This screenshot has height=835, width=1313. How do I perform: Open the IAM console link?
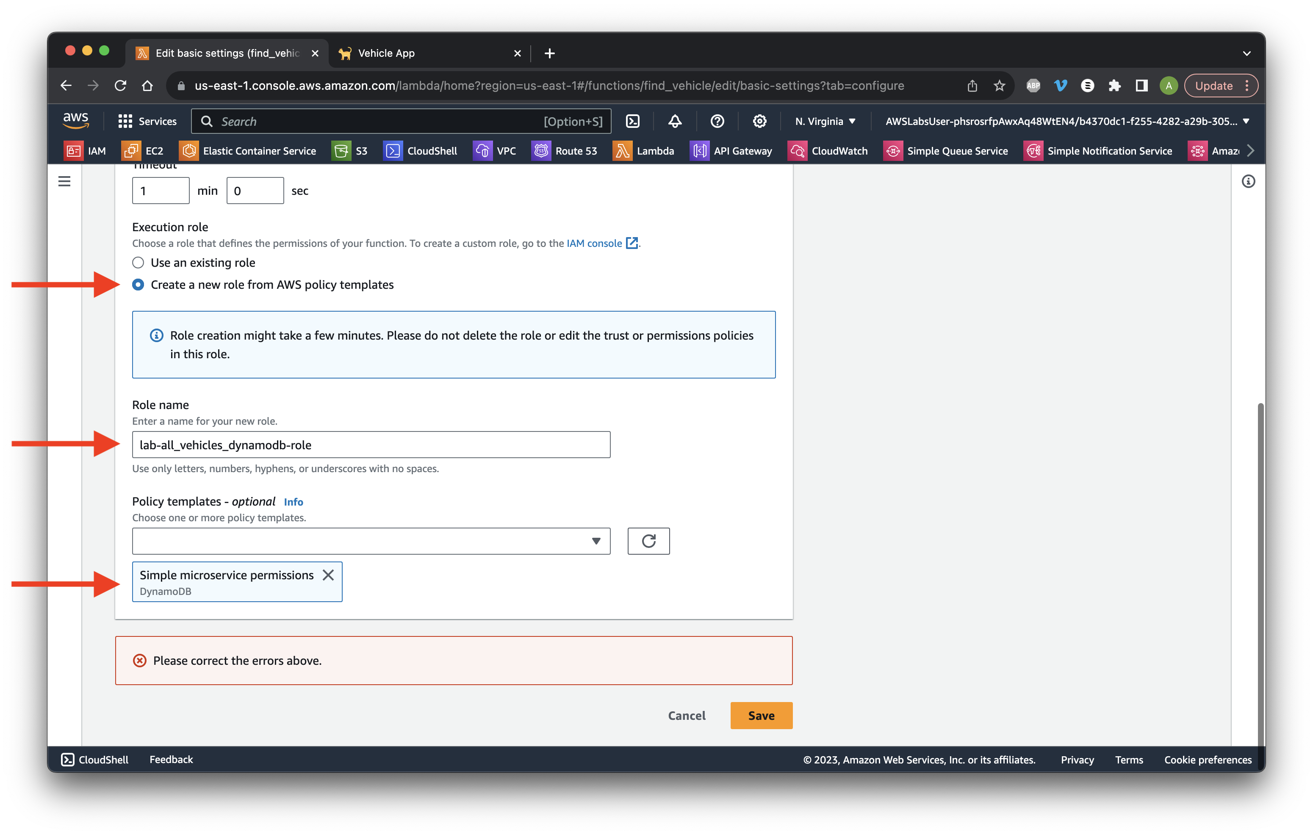tap(602, 243)
